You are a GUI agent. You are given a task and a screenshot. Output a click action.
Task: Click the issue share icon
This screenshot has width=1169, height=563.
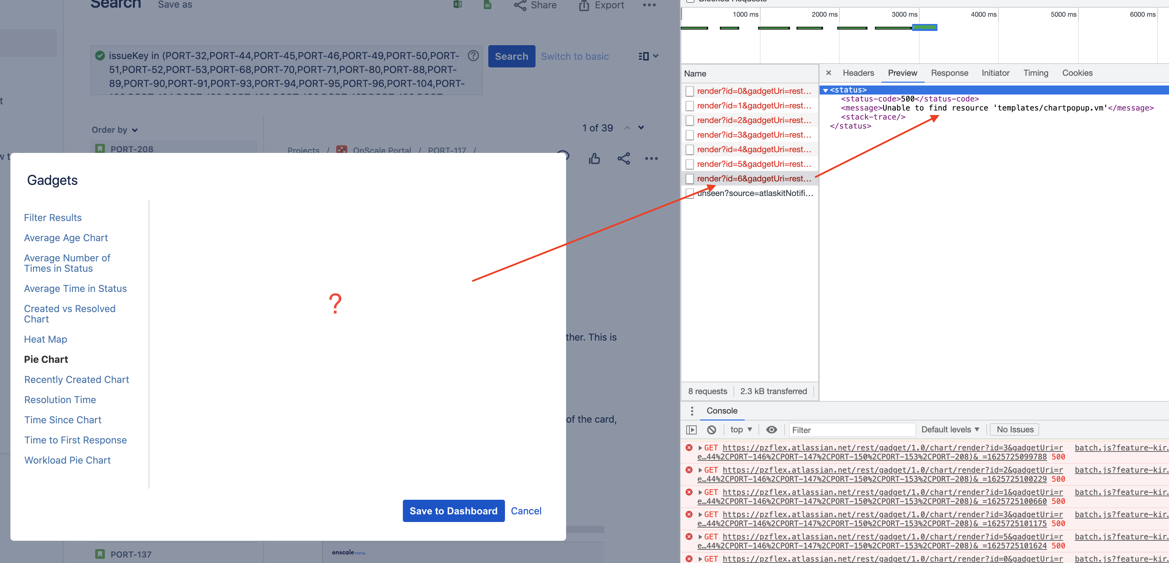click(x=623, y=158)
